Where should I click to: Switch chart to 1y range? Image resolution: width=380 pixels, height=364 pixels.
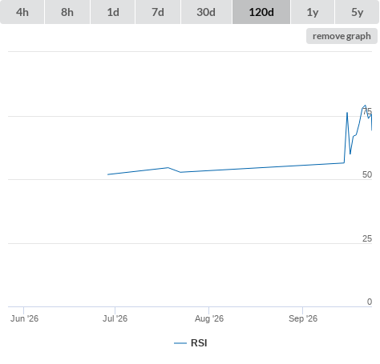pos(313,12)
